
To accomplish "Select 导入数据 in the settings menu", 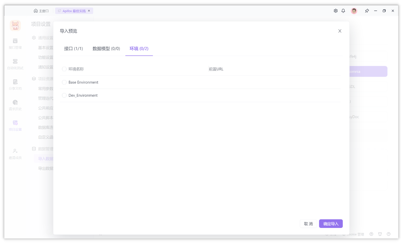I will coord(45,159).
